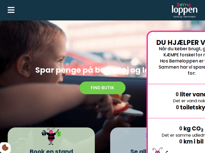Click the blue icon on the second card
205x153 pixels.
pos(146,135)
